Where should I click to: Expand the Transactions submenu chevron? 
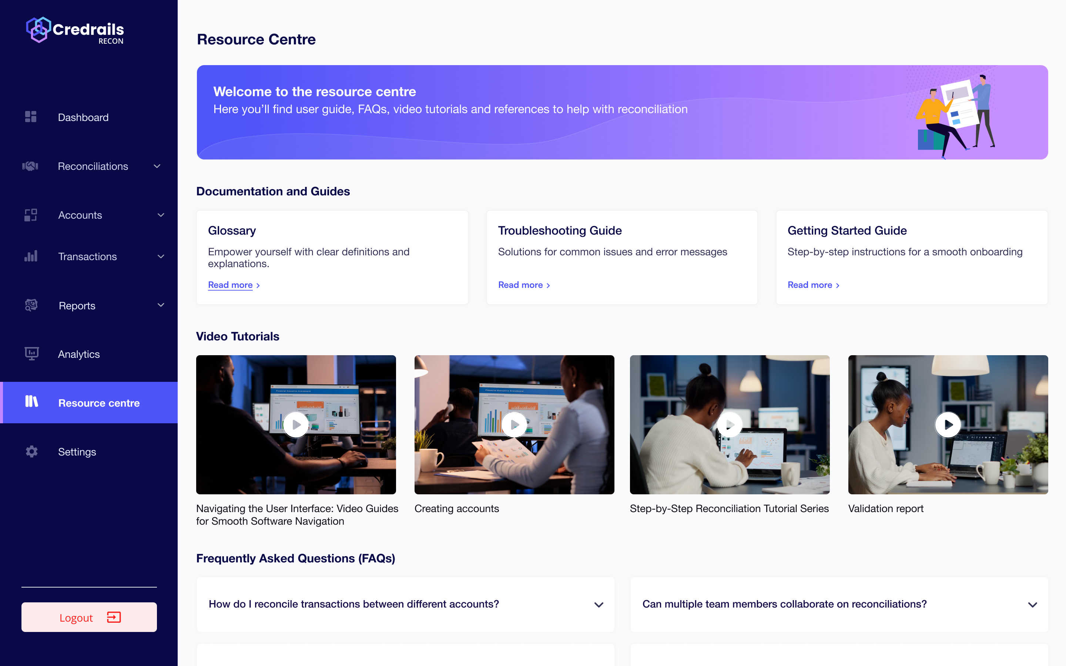point(161,256)
